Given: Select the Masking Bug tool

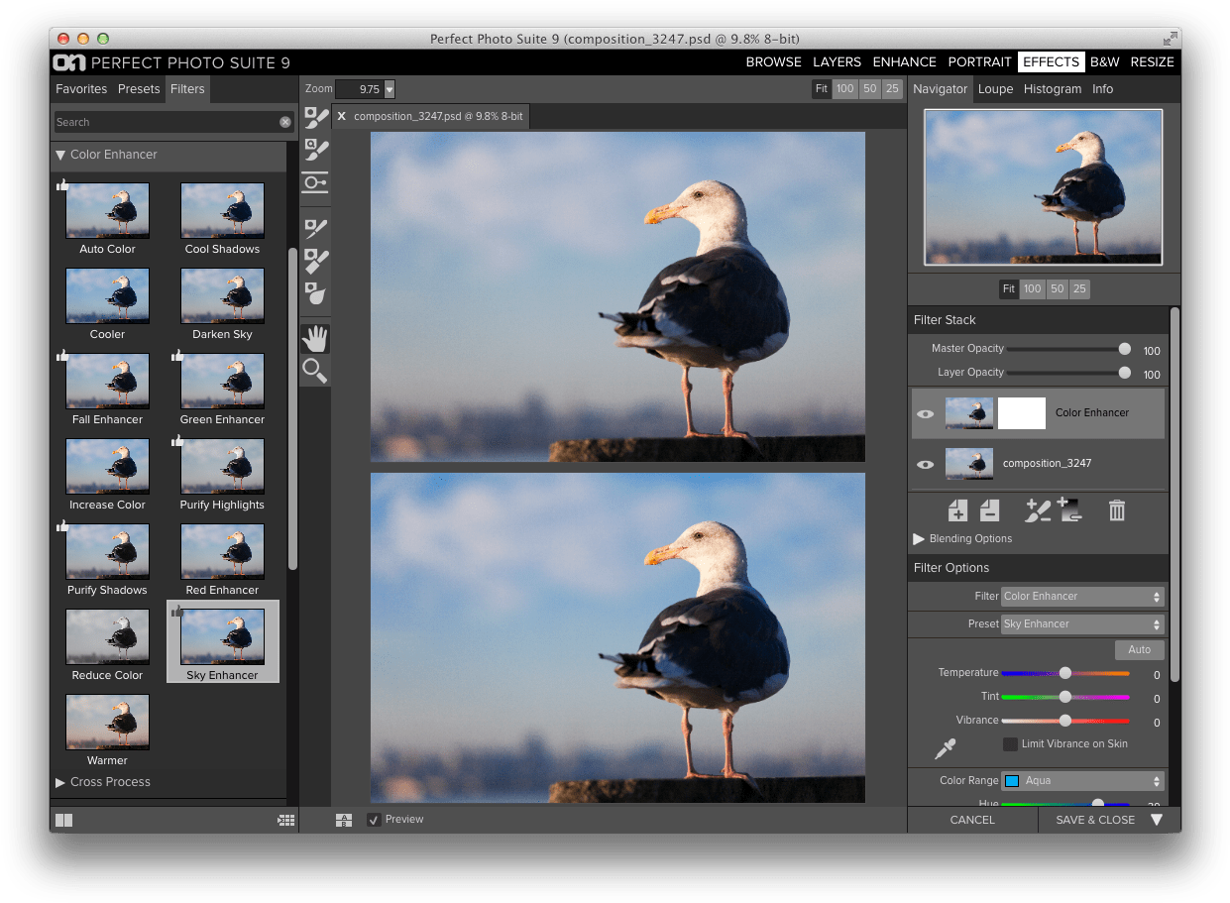Looking at the screenshot, I should 315,181.
